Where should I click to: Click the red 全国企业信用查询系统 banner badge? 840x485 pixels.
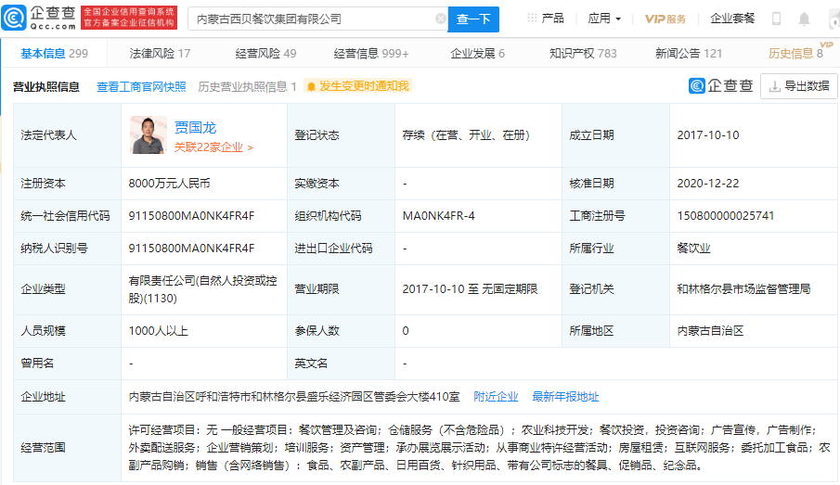(x=129, y=18)
